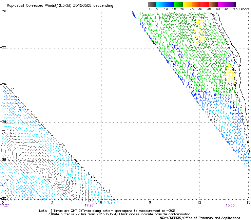
Task: Click the brown 35–40 knots legend swatch
Action: click(x=214, y=4)
